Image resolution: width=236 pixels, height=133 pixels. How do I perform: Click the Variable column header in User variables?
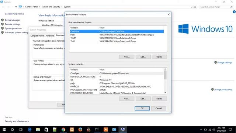[74, 28]
